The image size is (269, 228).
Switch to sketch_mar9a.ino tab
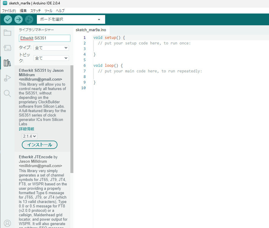pyautogui.click(x=91, y=30)
